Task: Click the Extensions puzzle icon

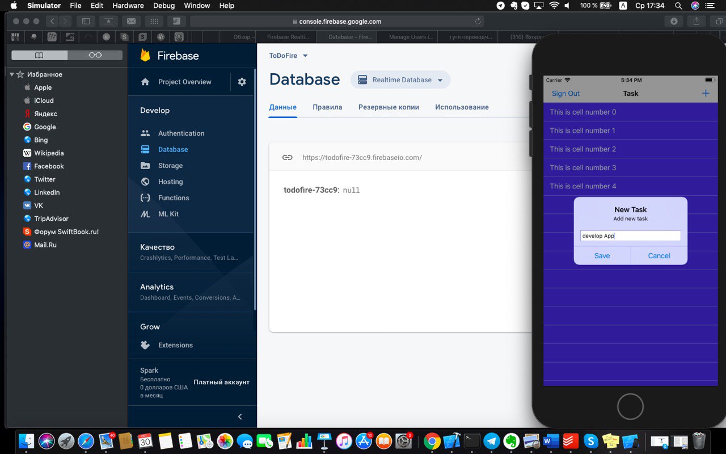Action: tap(145, 345)
